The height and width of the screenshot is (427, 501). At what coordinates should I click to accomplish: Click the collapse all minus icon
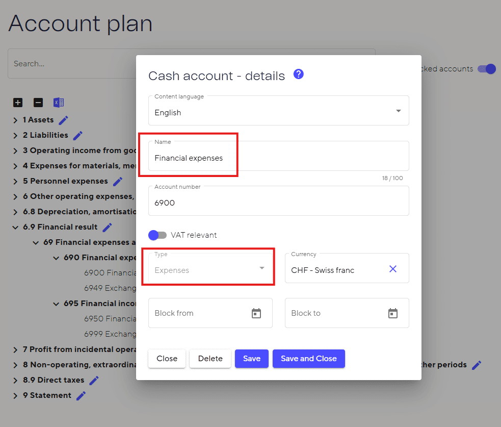click(38, 103)
